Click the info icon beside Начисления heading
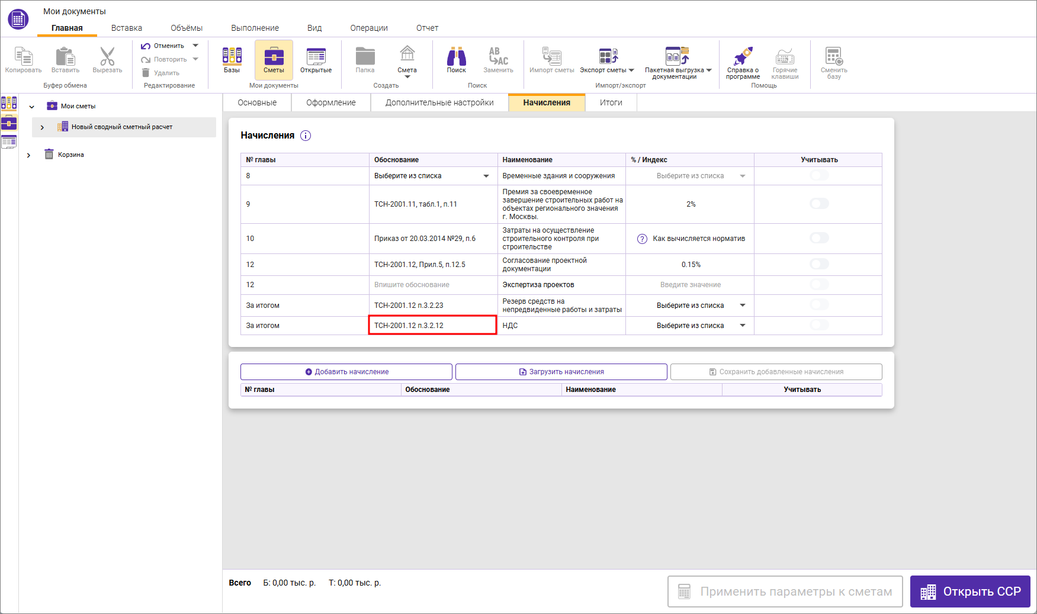 306,136
